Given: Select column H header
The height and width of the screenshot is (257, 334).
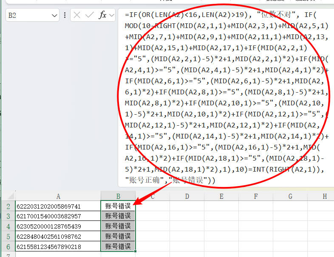Looking at the screenshot, I should coord(325,196).
